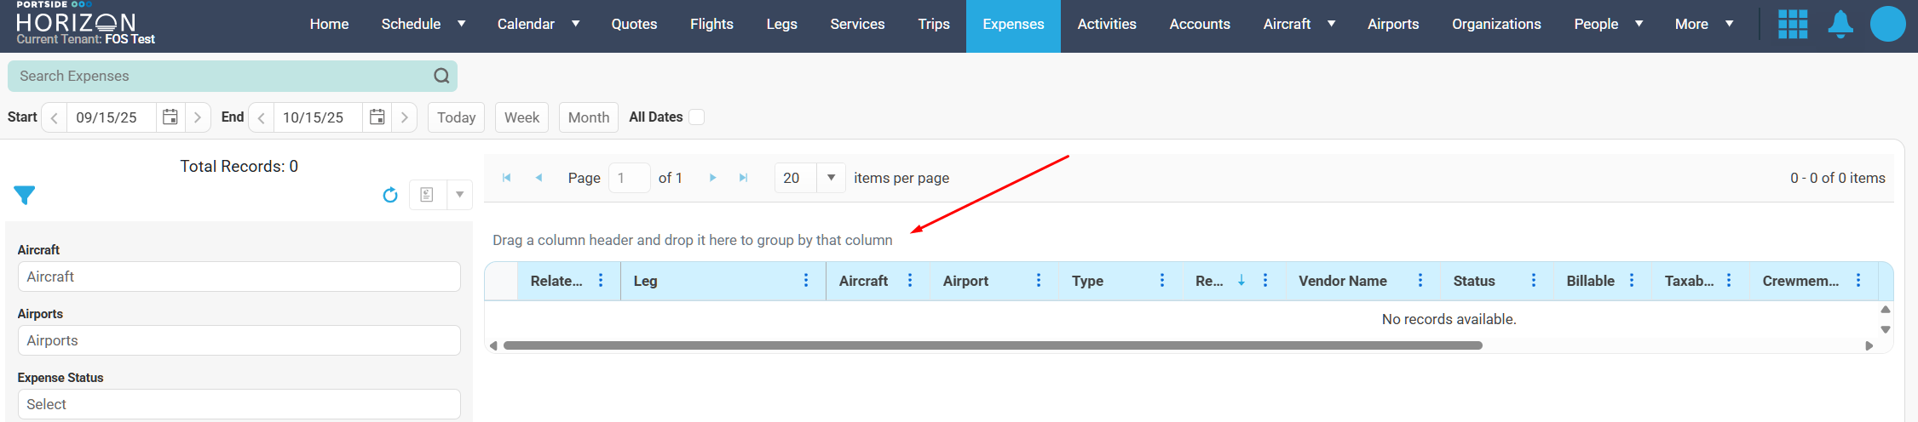Viewport: 1918px width, 422px height.
Task: Open the Organizations menu item
Action: tap(1495, 24)
